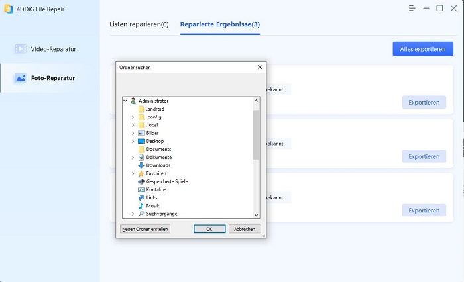Select the Kontakte folder icon
The height and width of the screenshot is (282, 464).
(141, 189)
